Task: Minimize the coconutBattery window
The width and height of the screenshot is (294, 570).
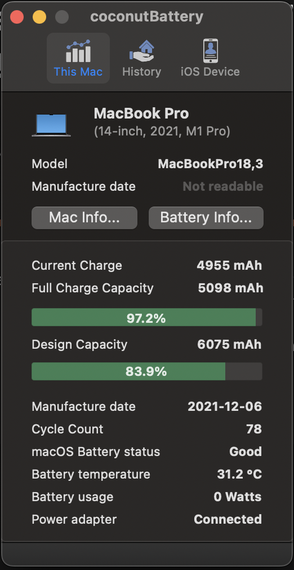Action: tap(39, 17)
